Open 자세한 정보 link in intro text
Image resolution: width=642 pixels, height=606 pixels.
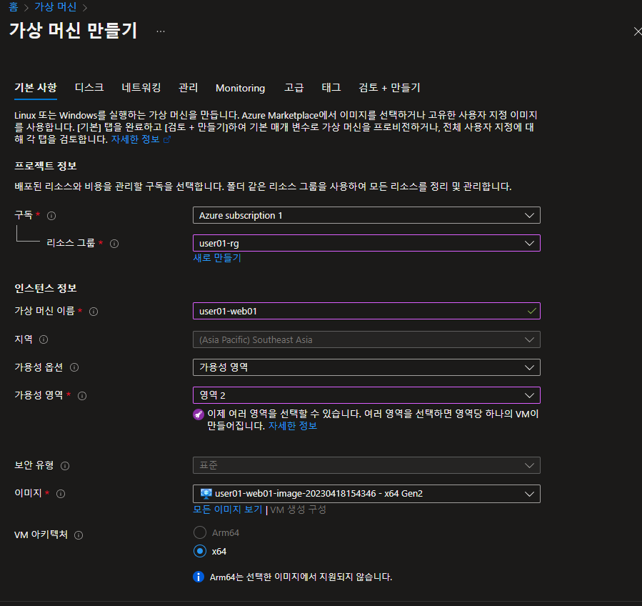135,139
